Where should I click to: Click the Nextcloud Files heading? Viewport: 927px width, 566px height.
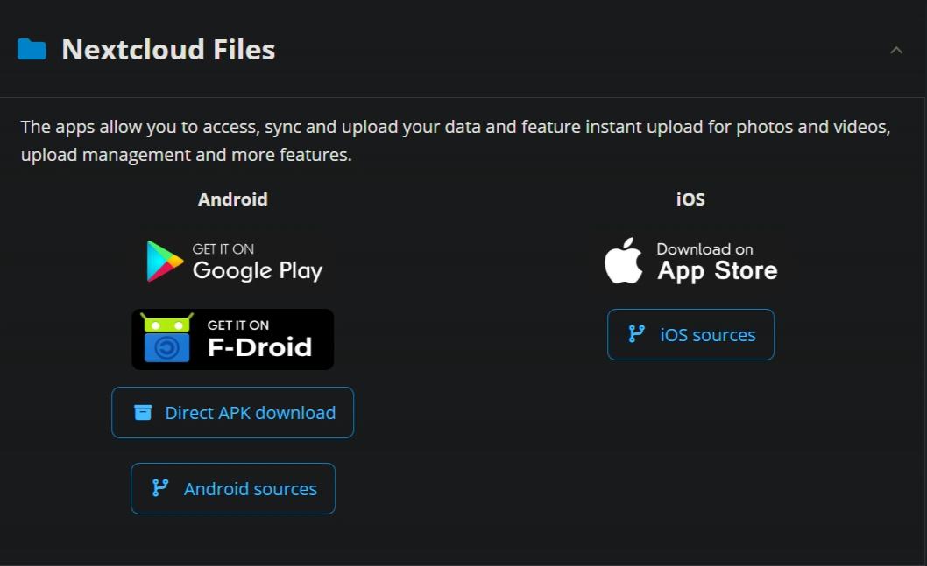coord(168,50)
